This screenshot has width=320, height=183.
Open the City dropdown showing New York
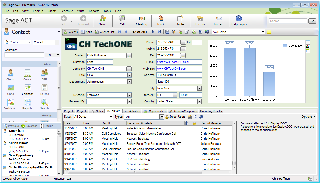(x=200, y=88)
